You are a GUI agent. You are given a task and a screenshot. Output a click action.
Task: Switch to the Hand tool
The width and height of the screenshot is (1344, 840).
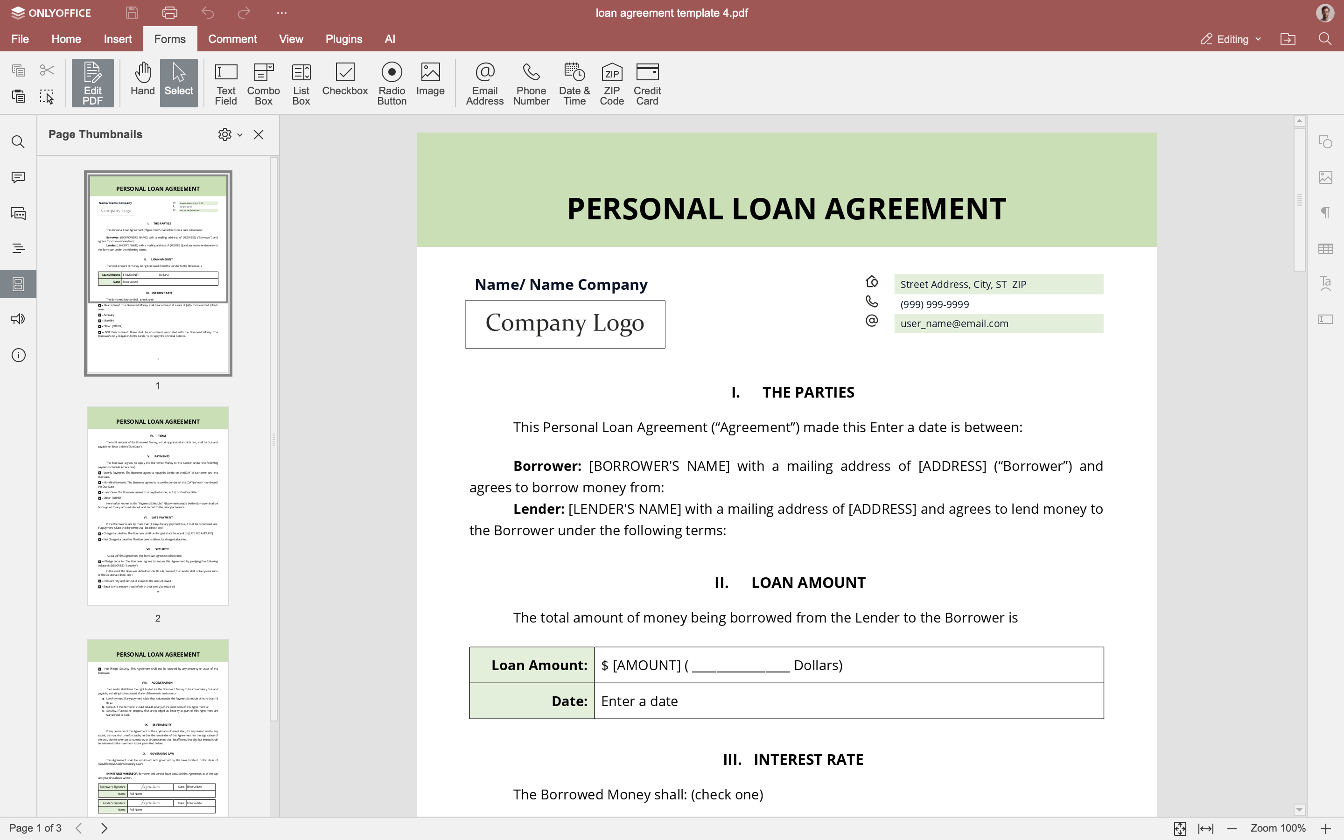[142, 79]
